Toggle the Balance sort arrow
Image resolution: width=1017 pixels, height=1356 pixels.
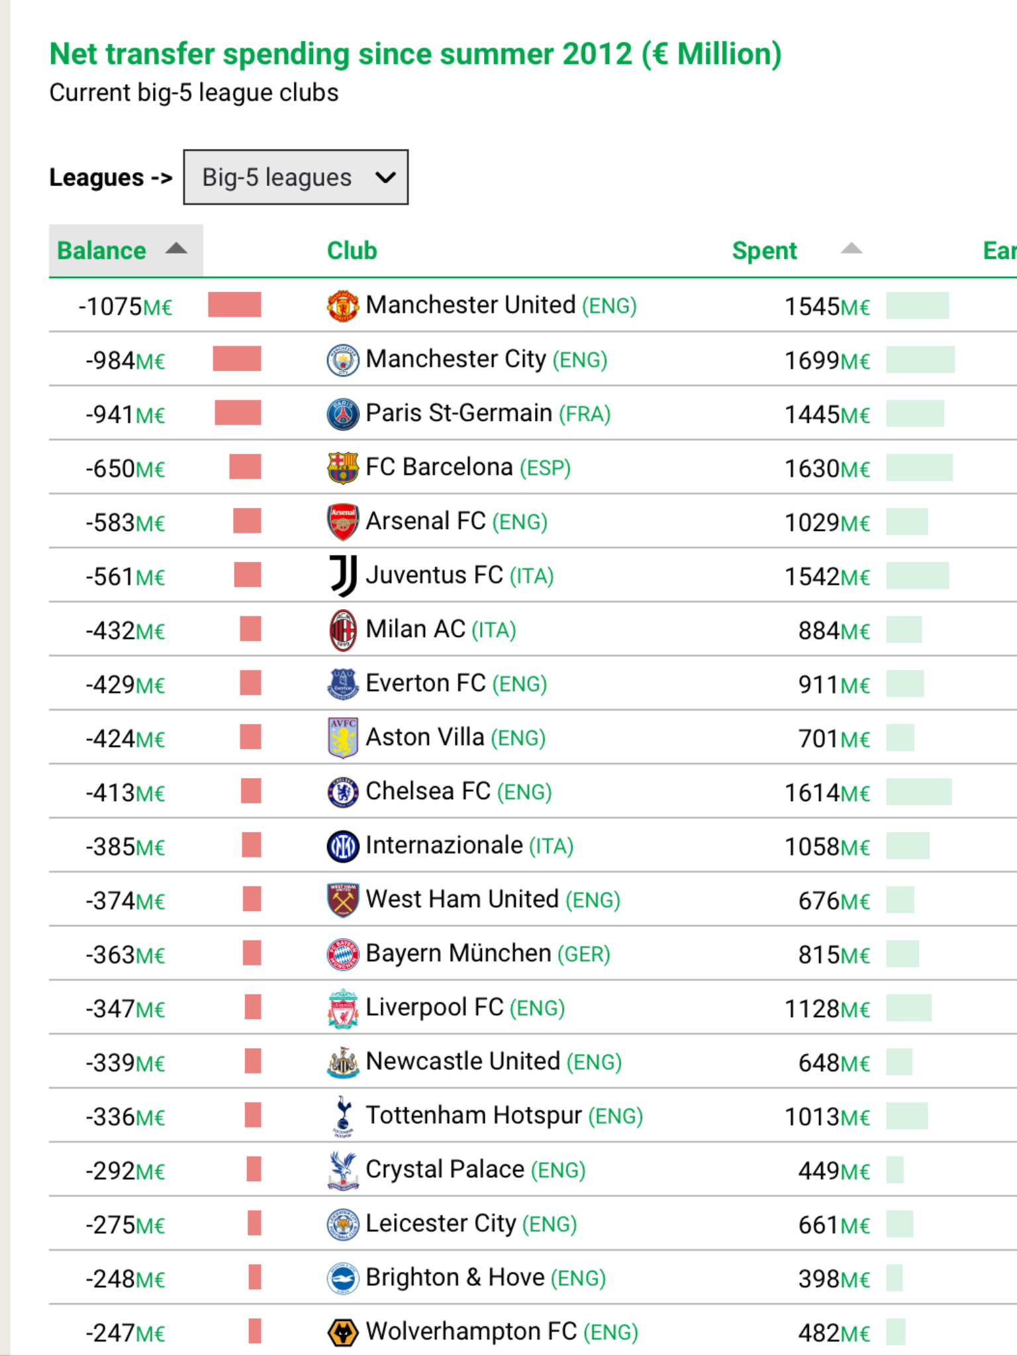click(176, 249)
